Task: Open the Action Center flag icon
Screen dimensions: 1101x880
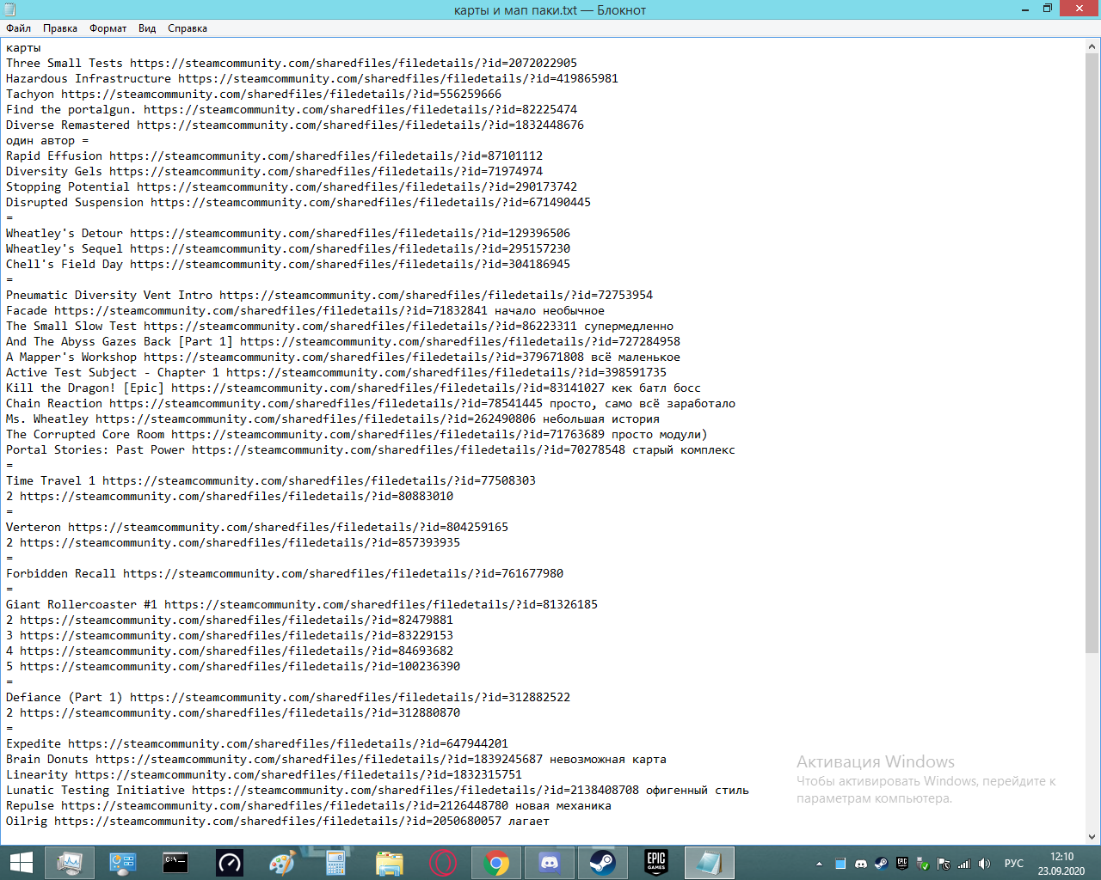Action: [944, 864]
